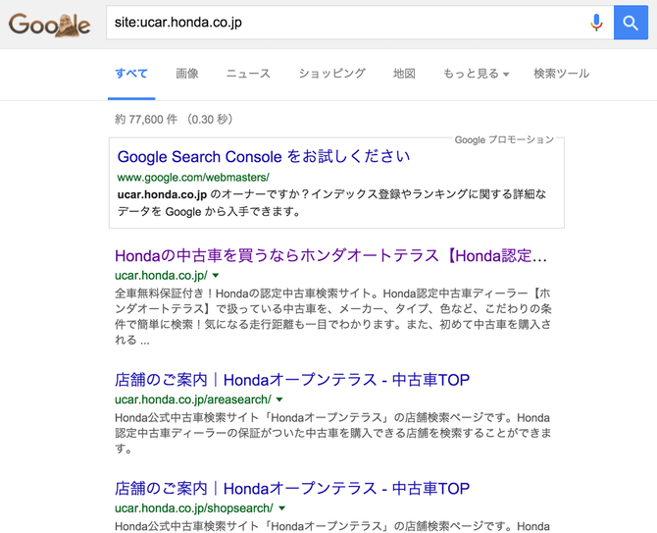
Task: Select the すべて tab
Action: (x=131, y=74)
